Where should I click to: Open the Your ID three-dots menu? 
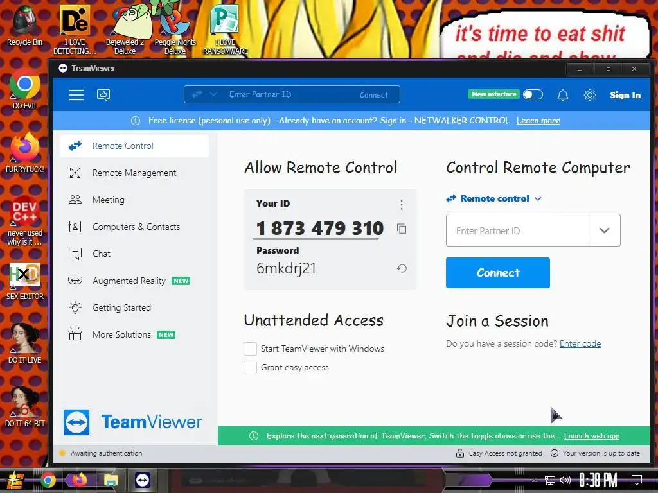click(402, 205)
